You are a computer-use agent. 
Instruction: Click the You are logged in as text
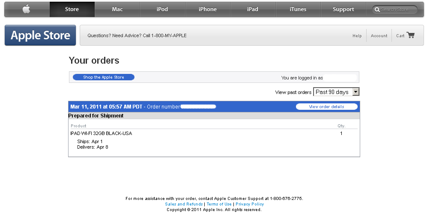point(302,78)
